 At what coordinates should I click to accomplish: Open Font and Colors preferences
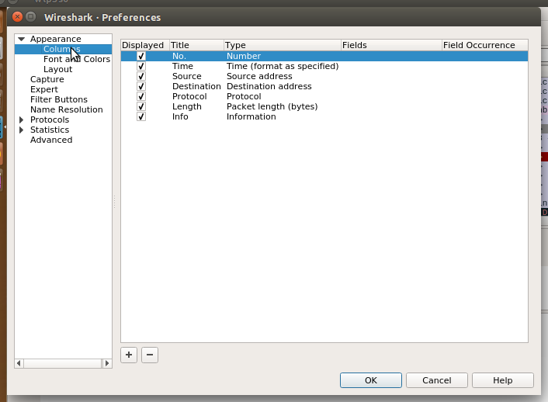tap(77, 59)
